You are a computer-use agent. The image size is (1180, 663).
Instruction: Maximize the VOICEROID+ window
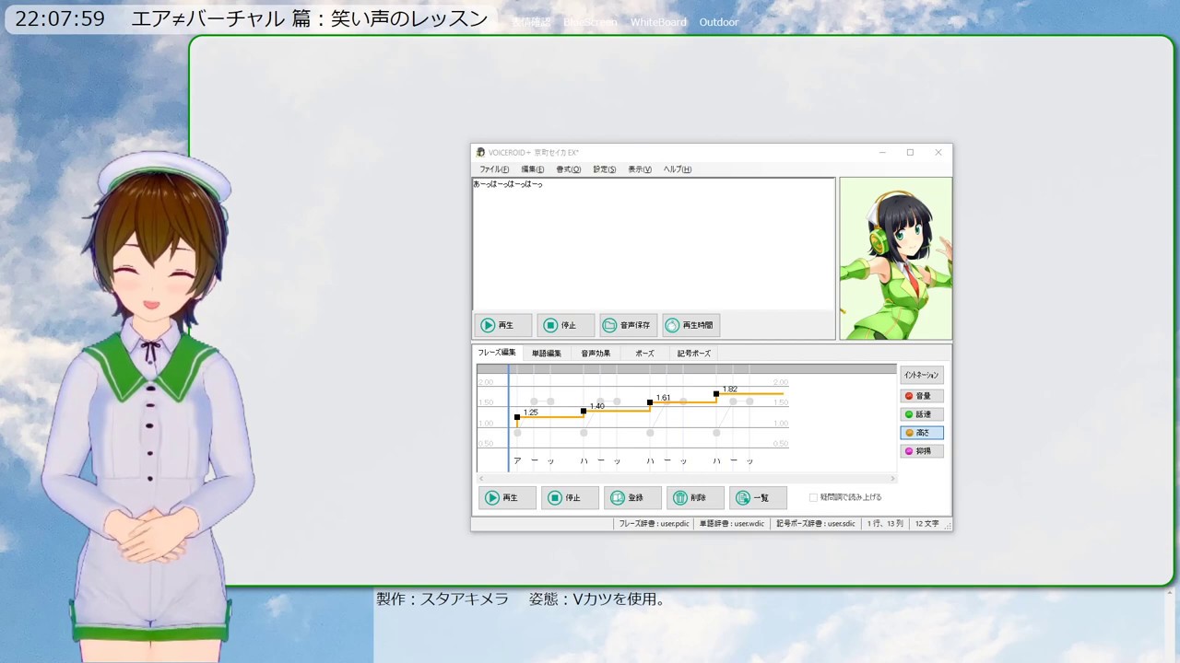click(910, 152)
